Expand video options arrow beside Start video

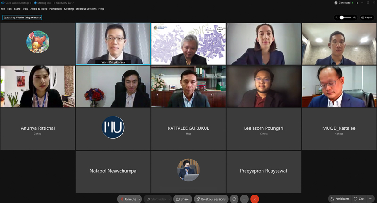170,199
